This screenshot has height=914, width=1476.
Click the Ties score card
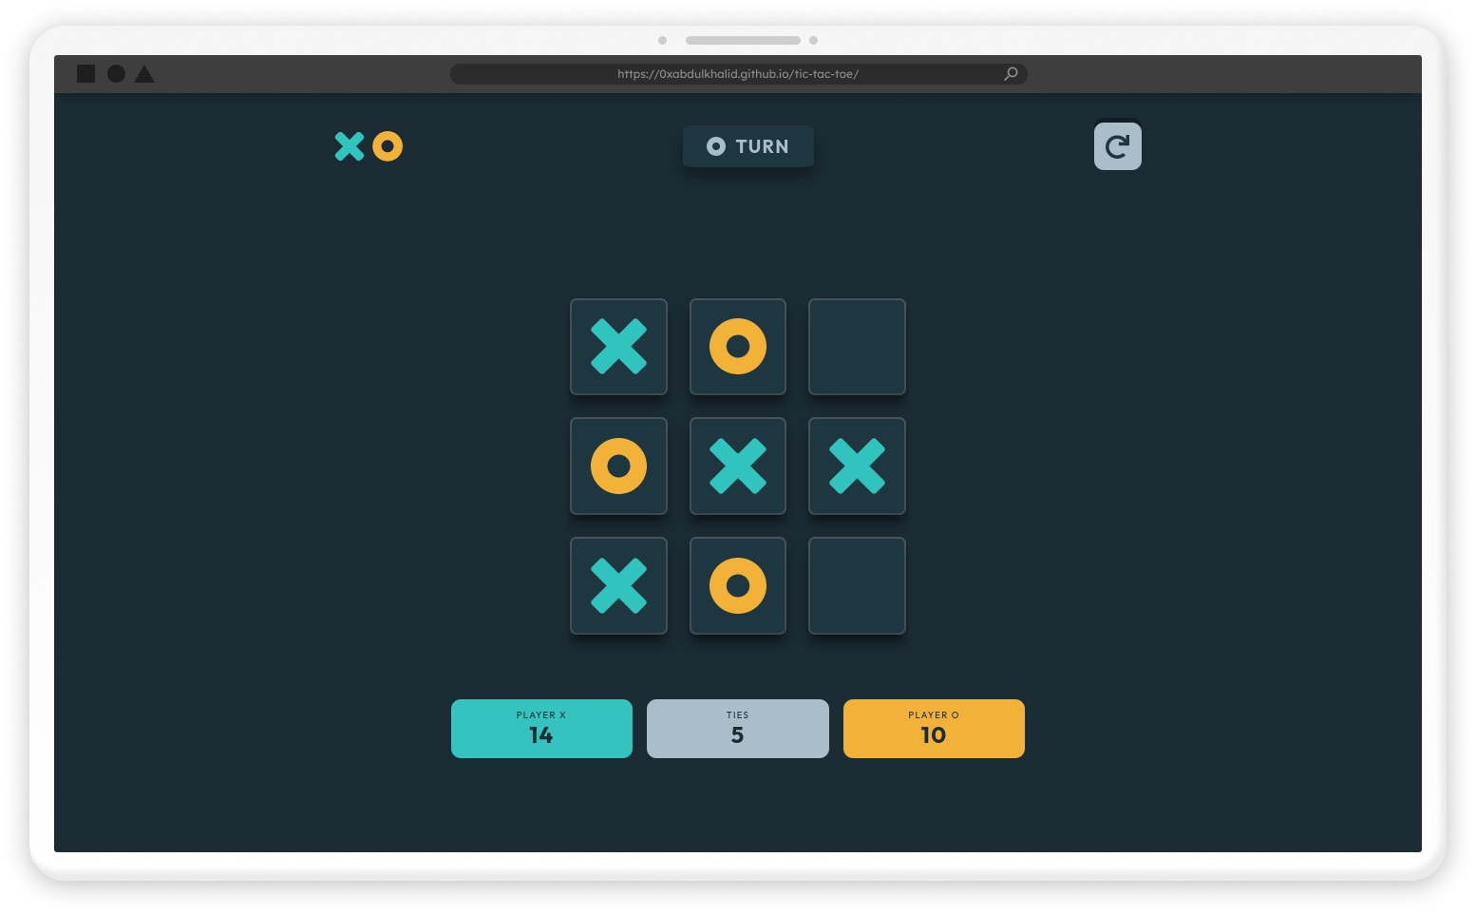[x=738, y=729]
